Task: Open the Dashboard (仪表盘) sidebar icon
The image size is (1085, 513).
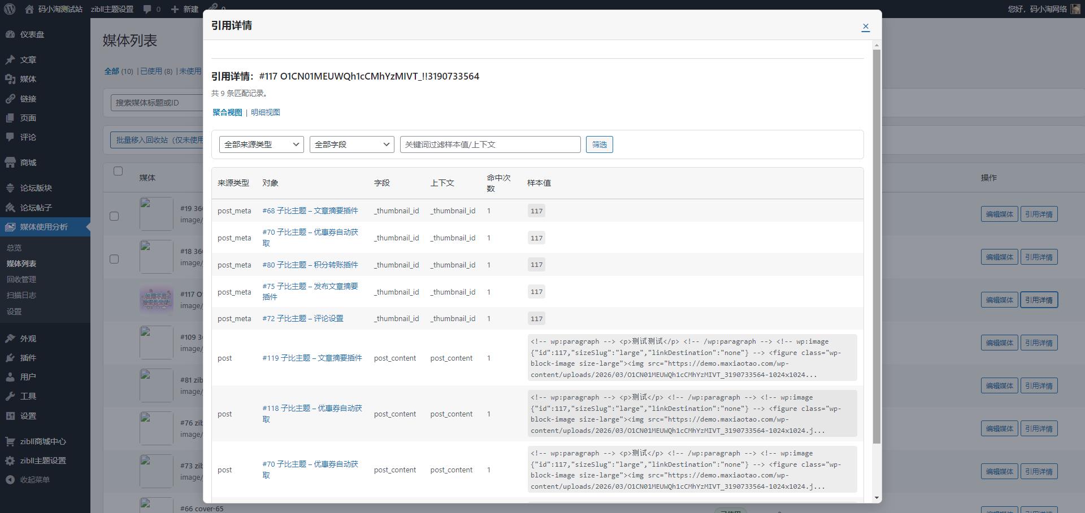Action: pyautogui.click(x=10, y=34)
